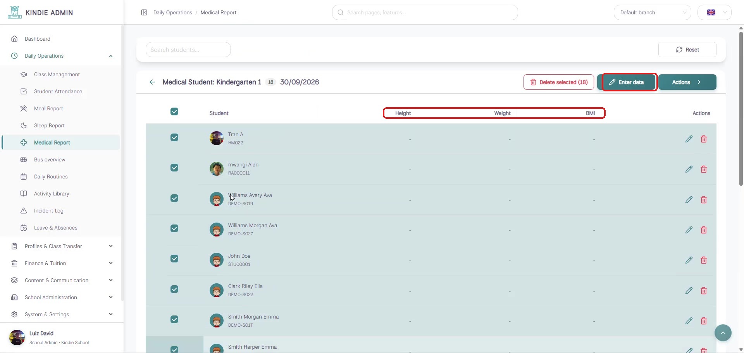Click trash icon for Smith Morgan Emma
This screenshot has width=744, height=353.
click(704, 321)
